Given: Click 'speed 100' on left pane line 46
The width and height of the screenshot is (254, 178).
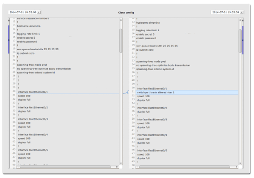Looking at the screenshot, I should click(24, 154).
